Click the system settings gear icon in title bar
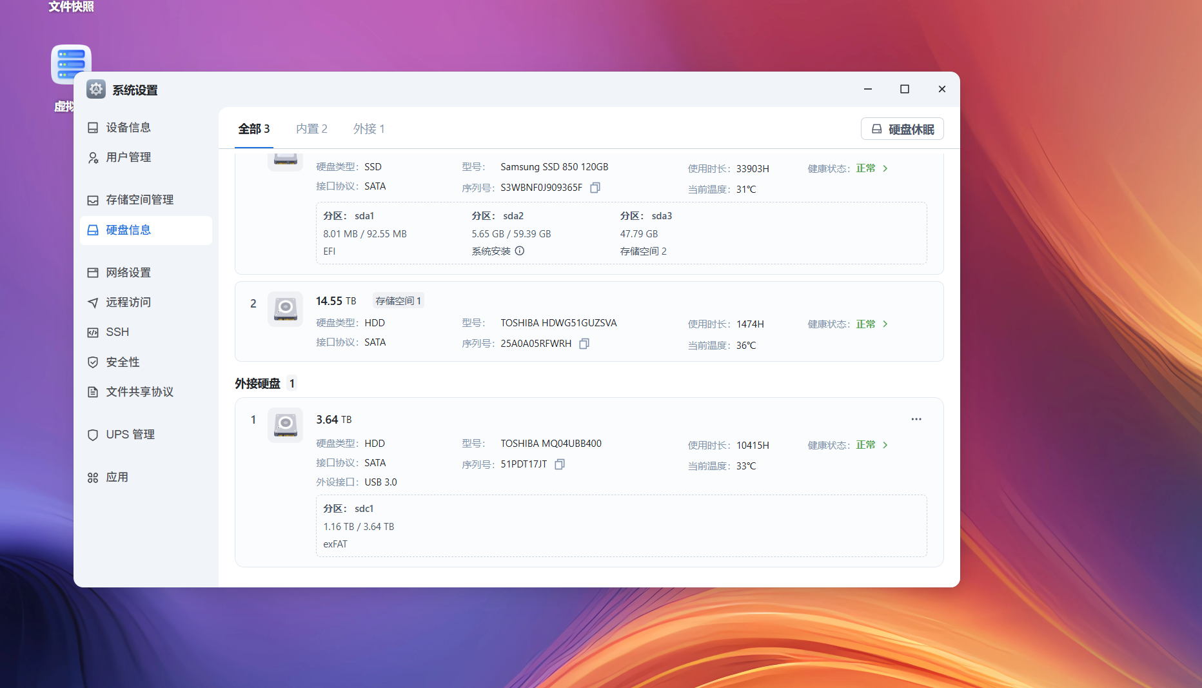The width and height of the screenshot is (1202, 688). 96,89
